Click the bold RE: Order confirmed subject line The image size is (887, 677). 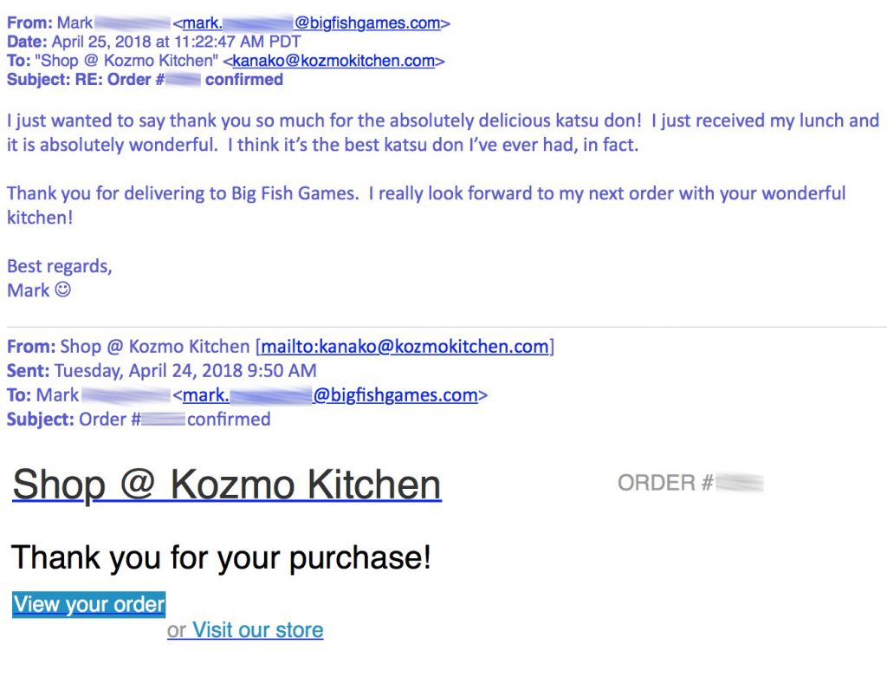click(x=145, y=79)
